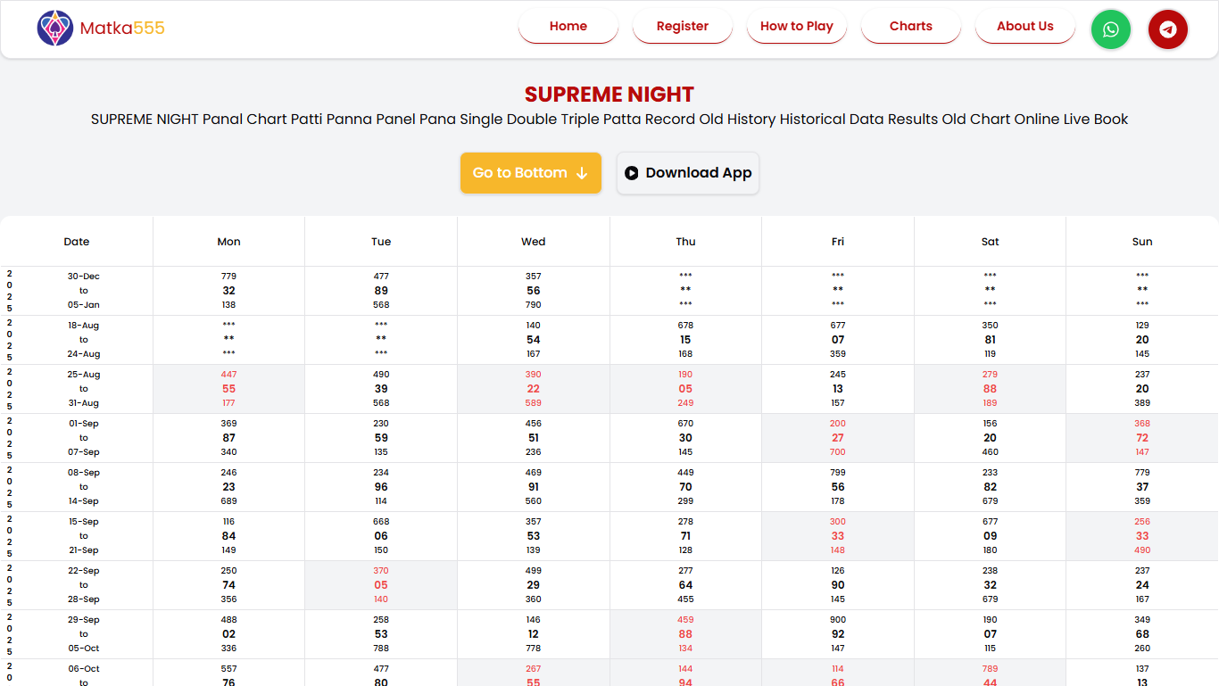Image resolution: width=1219 pixels, height=686 pixels.
Task: Open the How to Play page
Action: point(796,27)
